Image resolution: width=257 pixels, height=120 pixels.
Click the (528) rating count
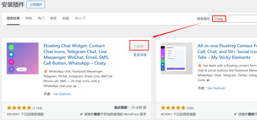[190, 108]
